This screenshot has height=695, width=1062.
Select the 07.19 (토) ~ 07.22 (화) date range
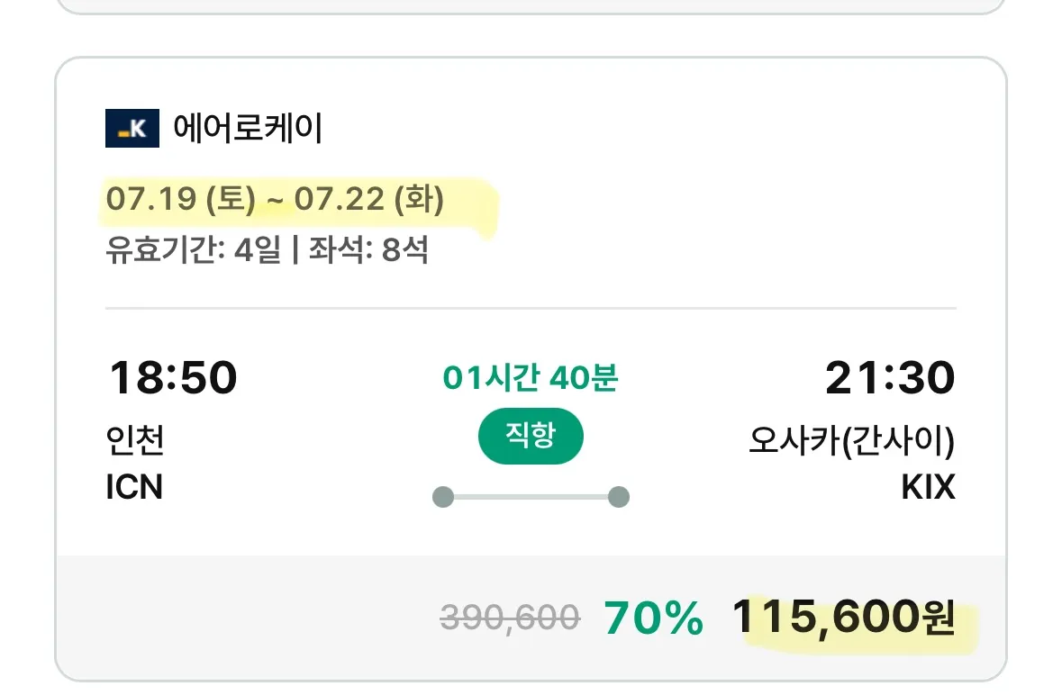pyautogui.click(x=275, y=199)
